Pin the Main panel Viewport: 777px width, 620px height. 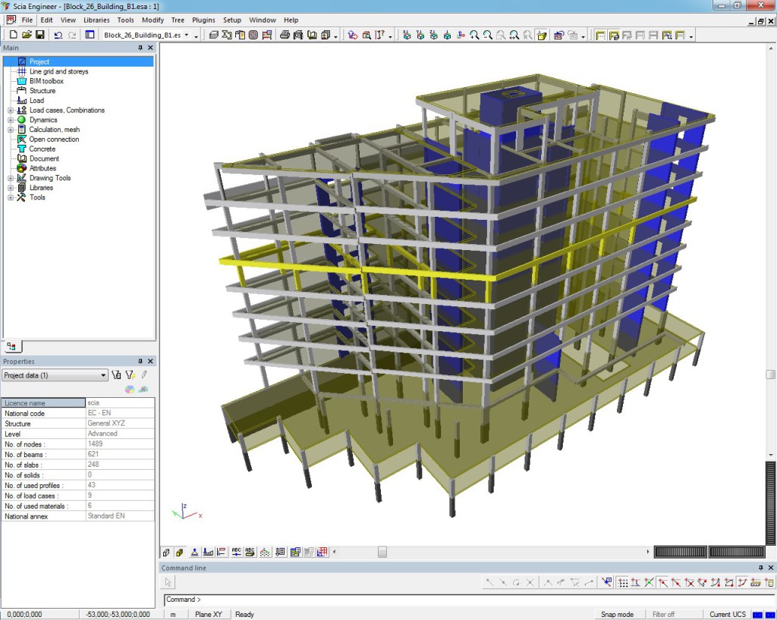140,48
